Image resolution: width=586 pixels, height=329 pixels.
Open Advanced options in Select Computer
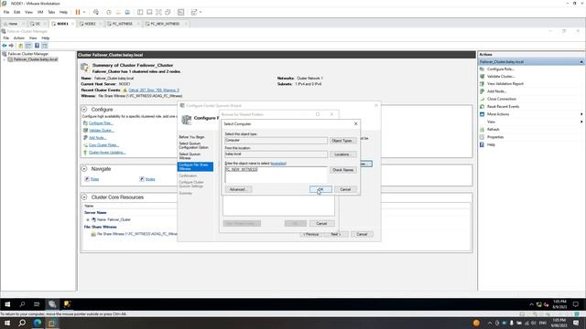click(x=238, y=189)
